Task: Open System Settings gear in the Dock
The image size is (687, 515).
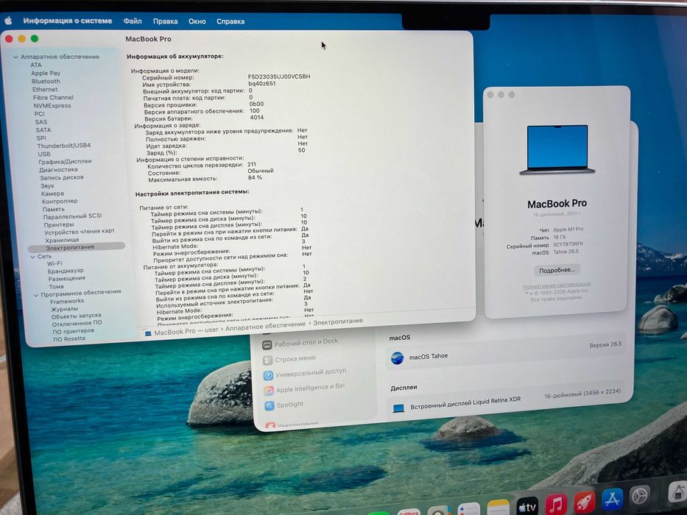Action: tap(640, 496)
